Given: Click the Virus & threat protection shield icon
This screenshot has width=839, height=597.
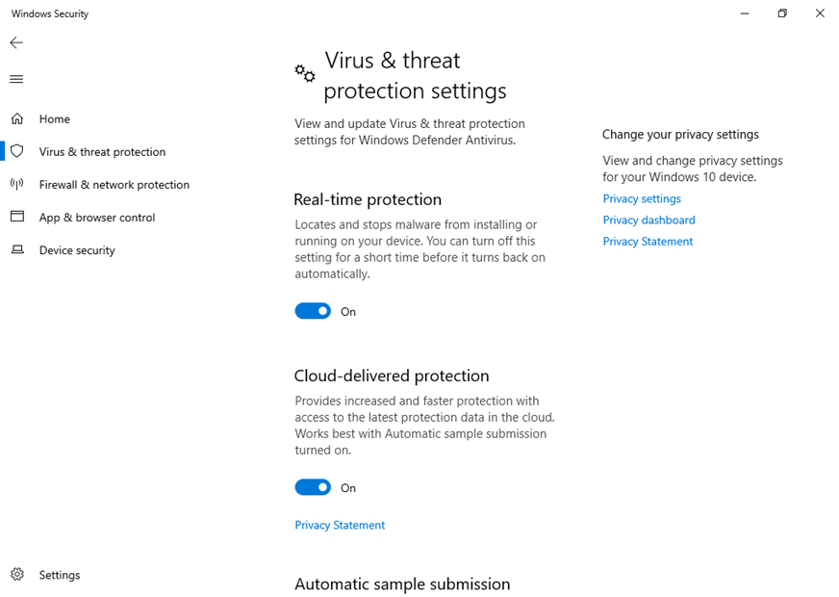Looking at the screenshot, I should [x=15, y=151].
